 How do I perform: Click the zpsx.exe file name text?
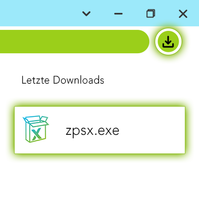tap(93, 131)
